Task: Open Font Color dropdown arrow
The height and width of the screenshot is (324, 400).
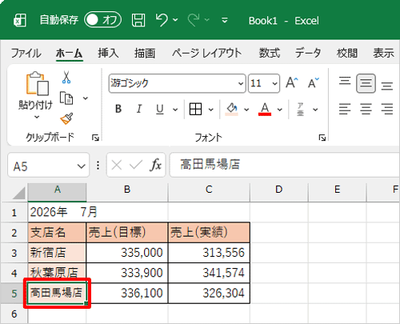Action: click(280, 110)
